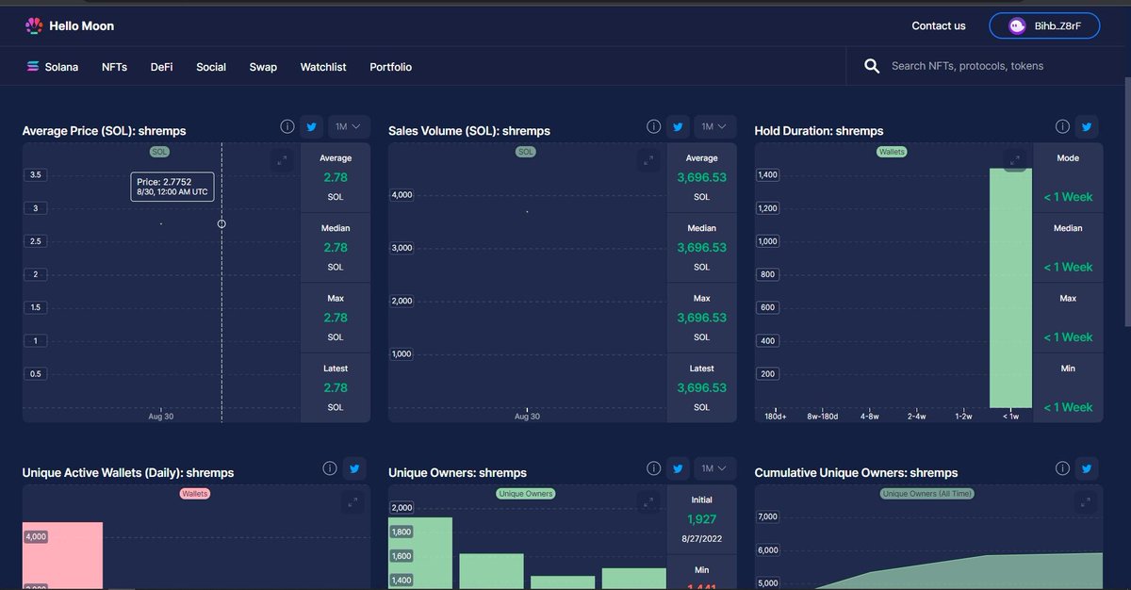This screenshot has height=590, width=1131.
Task: Share the Average Price chart on Twitter
Action: [311, 125]
